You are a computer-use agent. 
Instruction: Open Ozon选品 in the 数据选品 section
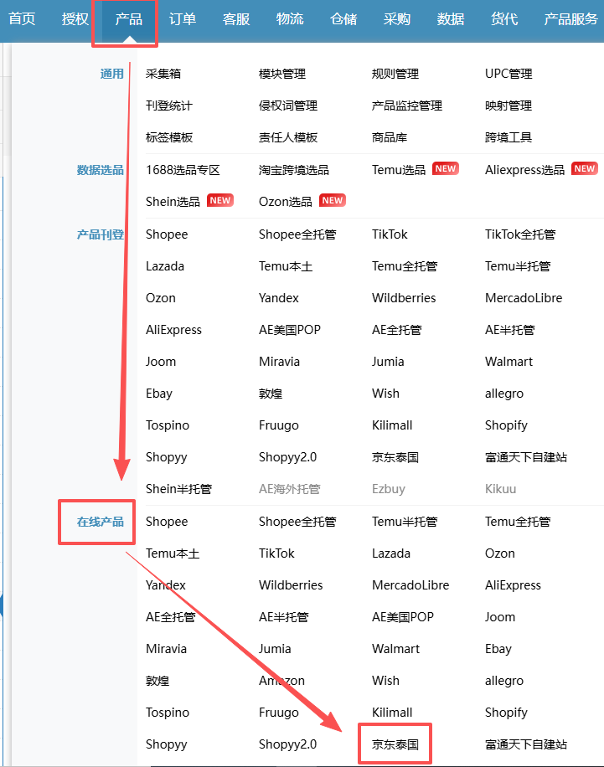285,202
